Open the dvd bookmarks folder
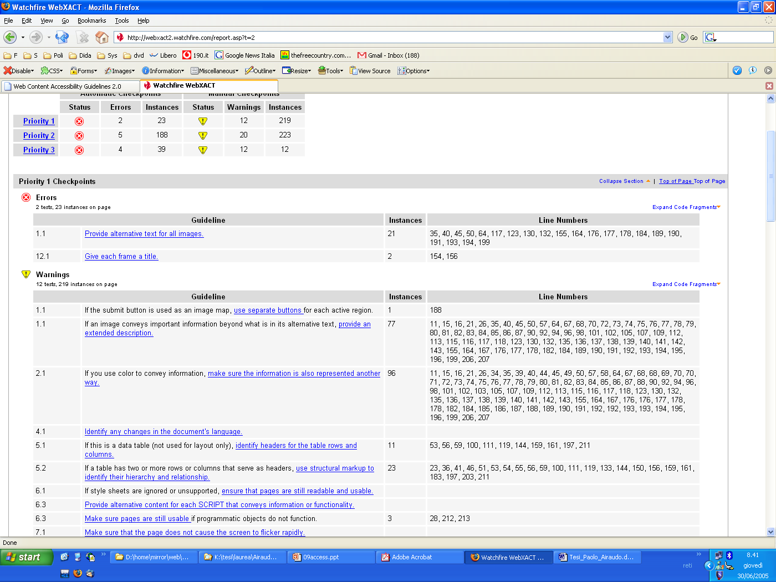 pyautogui.click(x=134, y=55)
